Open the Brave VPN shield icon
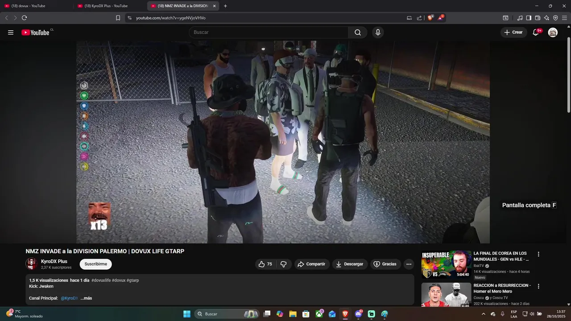Screen dimensions: 571x321 point(555,18)
